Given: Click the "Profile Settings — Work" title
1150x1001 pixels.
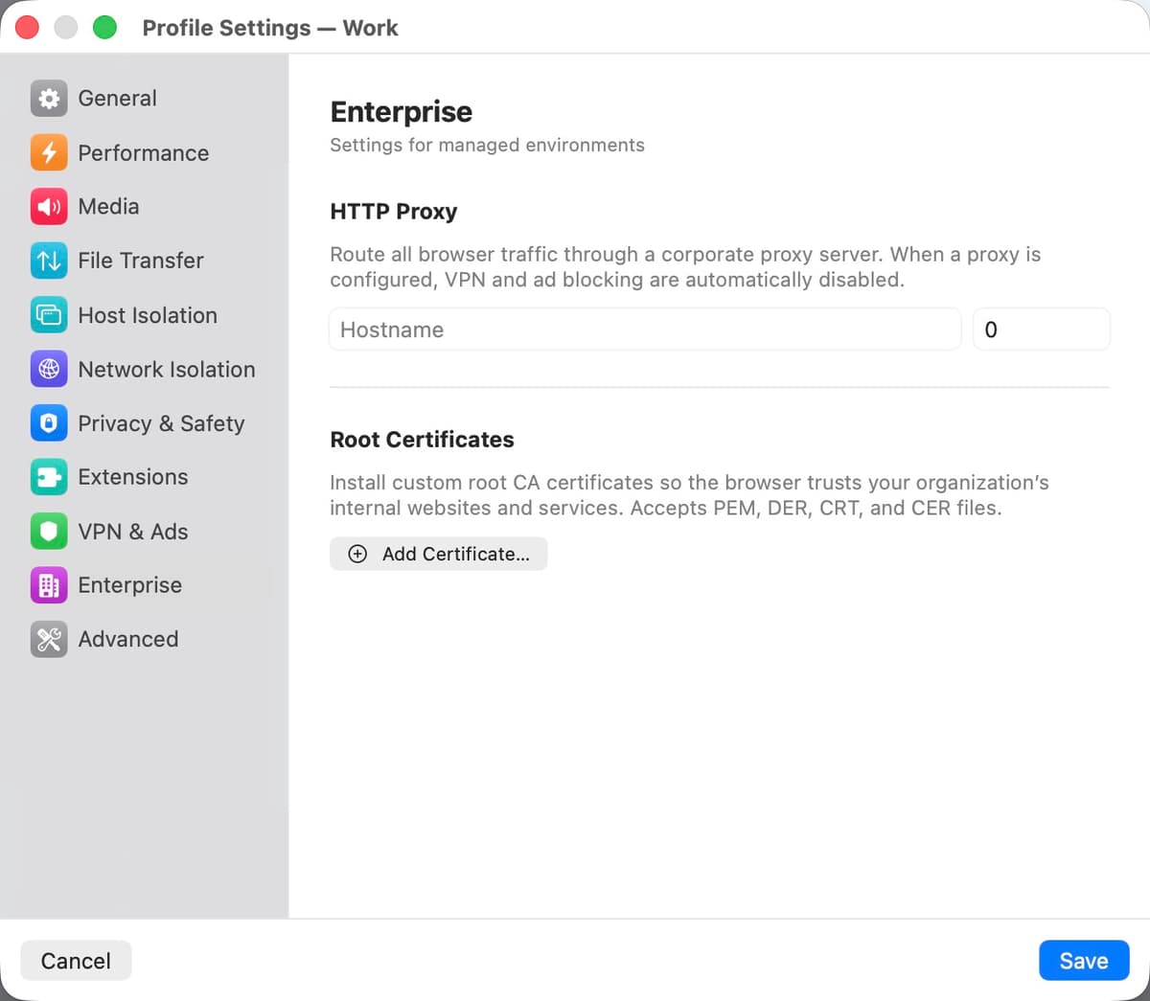Looking at the screenshot, I should point(270,28).
